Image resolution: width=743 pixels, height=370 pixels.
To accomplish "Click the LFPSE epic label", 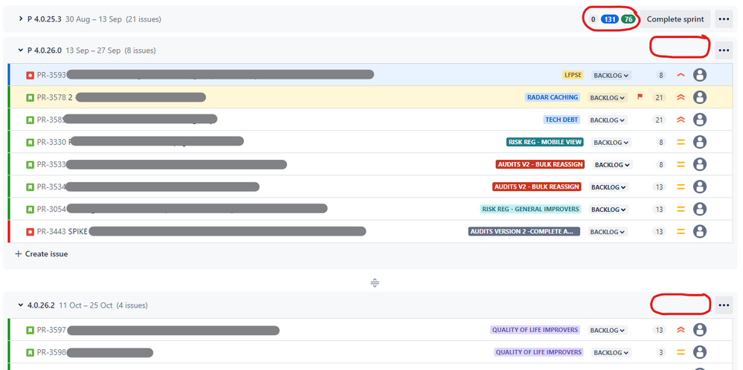I will click(x=573, y=75).
